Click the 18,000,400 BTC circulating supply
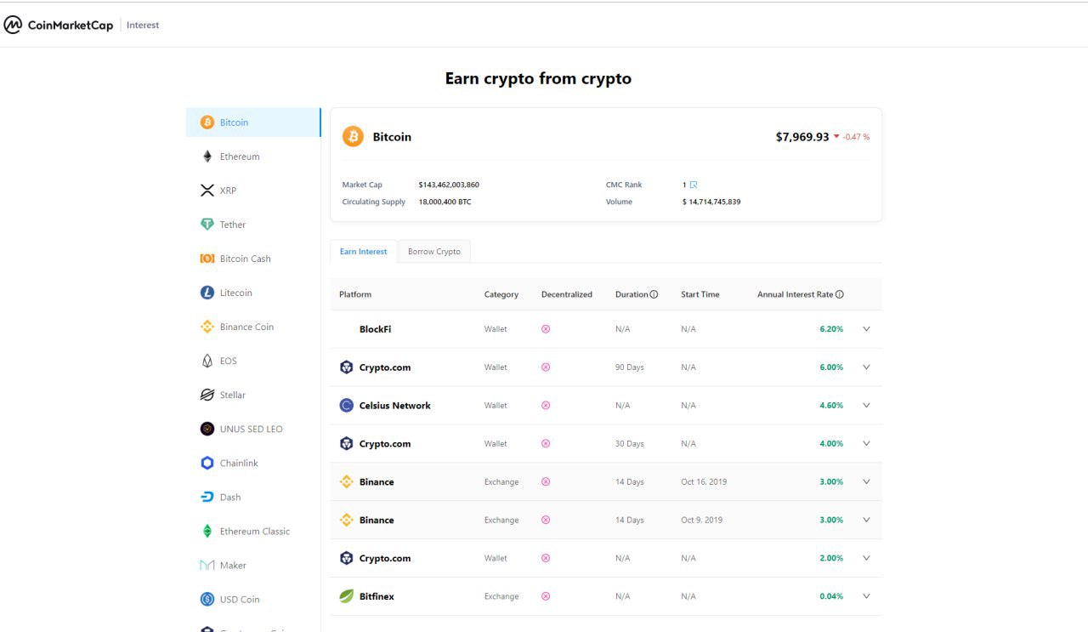1088x632 pixels. click(445, 202)
